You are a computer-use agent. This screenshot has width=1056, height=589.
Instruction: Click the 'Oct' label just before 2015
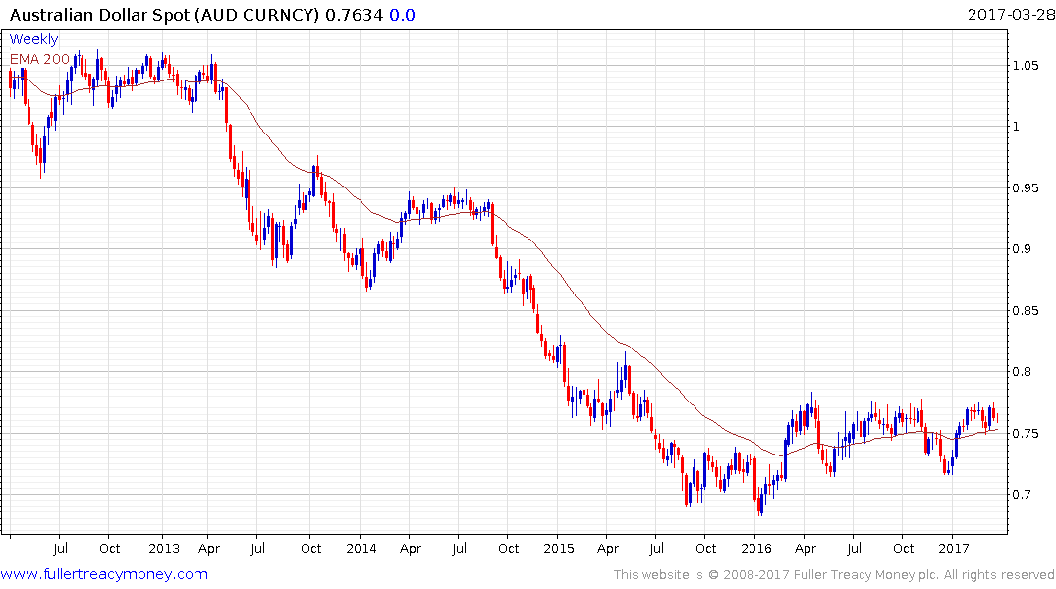[x=509, y=548]
